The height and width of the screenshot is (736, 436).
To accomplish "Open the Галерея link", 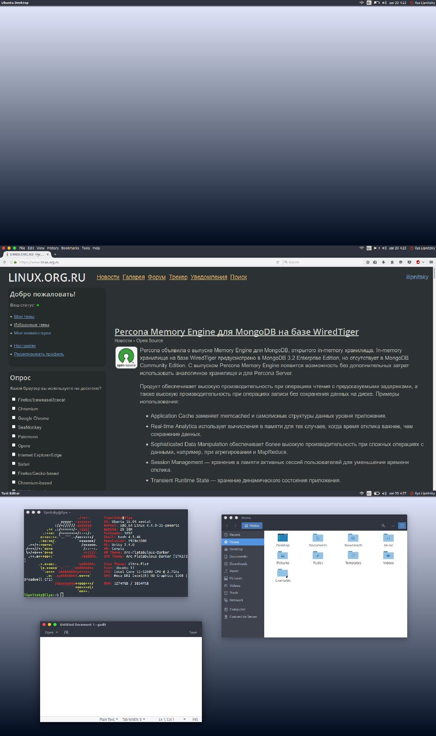I will point(133,277).
